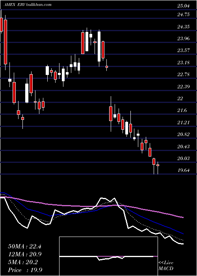This screenshot has height=276, width=197.
Task: Click the Price : 19.9 readout
Action: pyautogui.click(x=25, y=270)
